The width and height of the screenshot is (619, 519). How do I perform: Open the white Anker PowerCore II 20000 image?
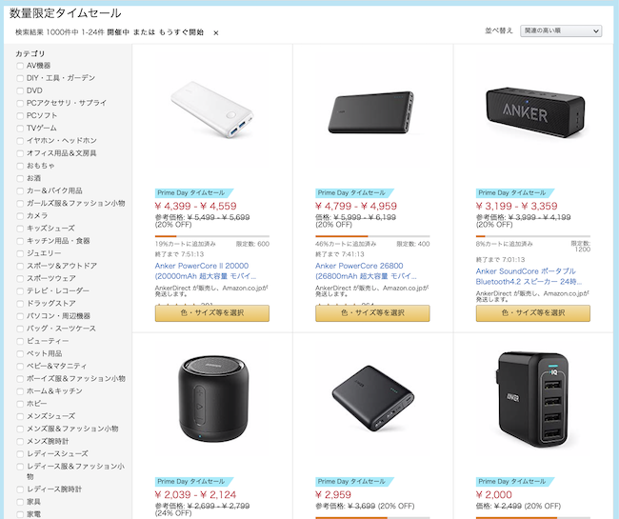212,110
